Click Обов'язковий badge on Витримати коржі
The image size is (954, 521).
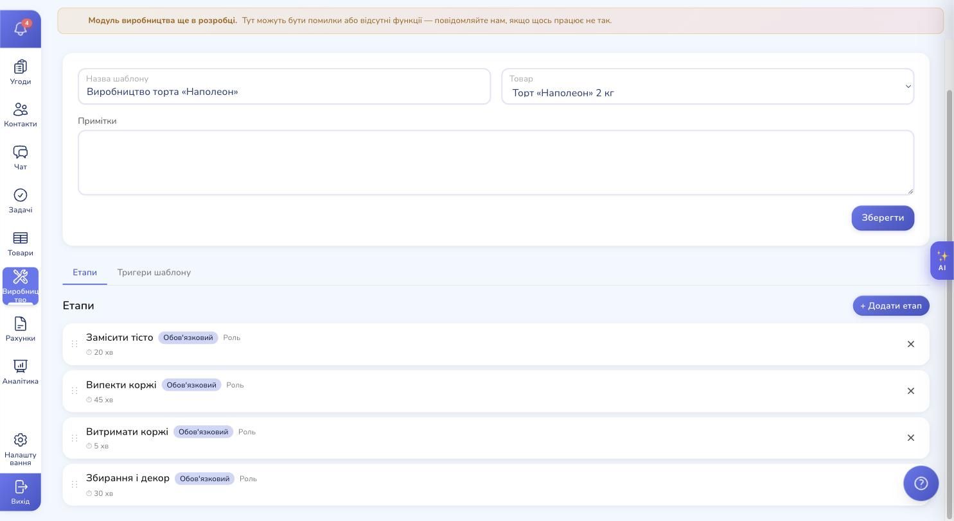pyautogui.click(x=203, y=432)
